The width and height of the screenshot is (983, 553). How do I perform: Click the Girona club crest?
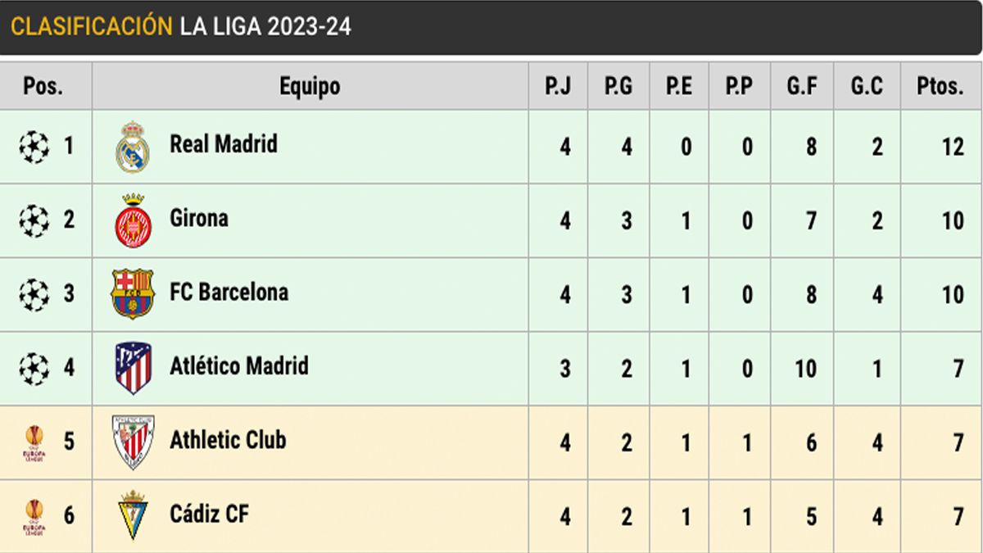click(x=132, y=220)
